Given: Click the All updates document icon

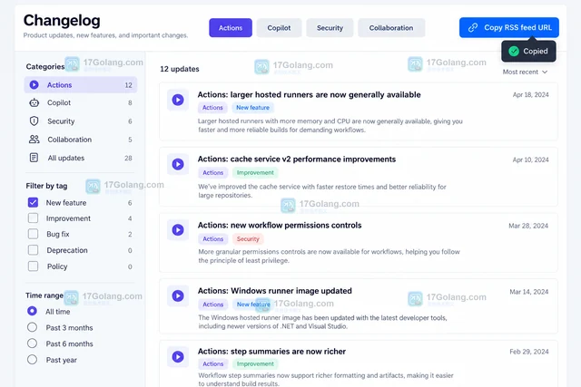Looking at the screenshot, I should pyautogui.click(x=34, y=158).
